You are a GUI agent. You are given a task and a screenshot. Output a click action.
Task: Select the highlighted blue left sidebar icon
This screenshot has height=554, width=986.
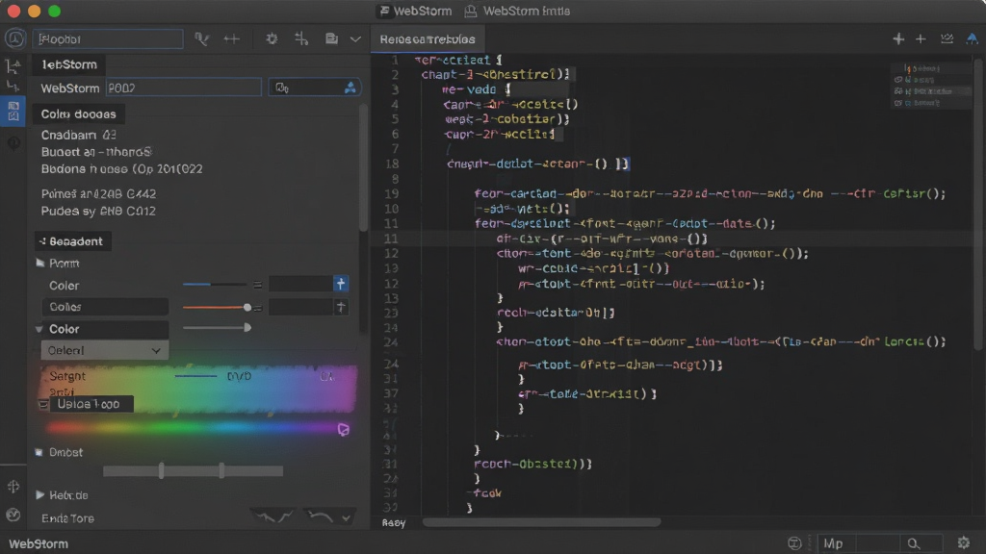13,112
